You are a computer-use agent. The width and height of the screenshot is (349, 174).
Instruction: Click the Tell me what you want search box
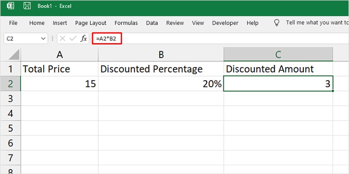[x=317, y=23]
